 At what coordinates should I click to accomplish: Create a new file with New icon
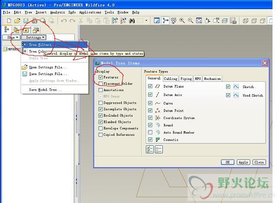tap(9, 21)
